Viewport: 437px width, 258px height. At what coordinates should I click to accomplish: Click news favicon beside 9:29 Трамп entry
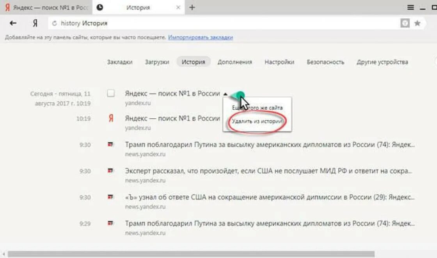coord(111,223)
